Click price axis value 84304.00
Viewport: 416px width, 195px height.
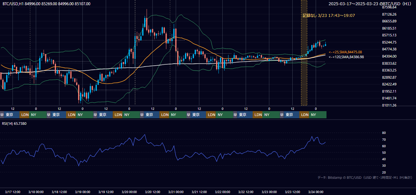(389, 56)
